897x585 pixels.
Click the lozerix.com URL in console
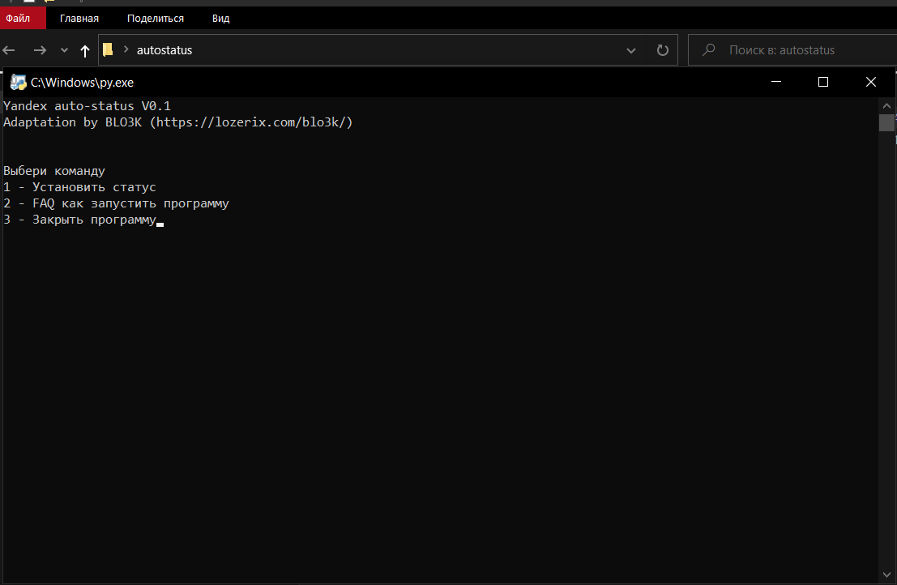[251, 122]
